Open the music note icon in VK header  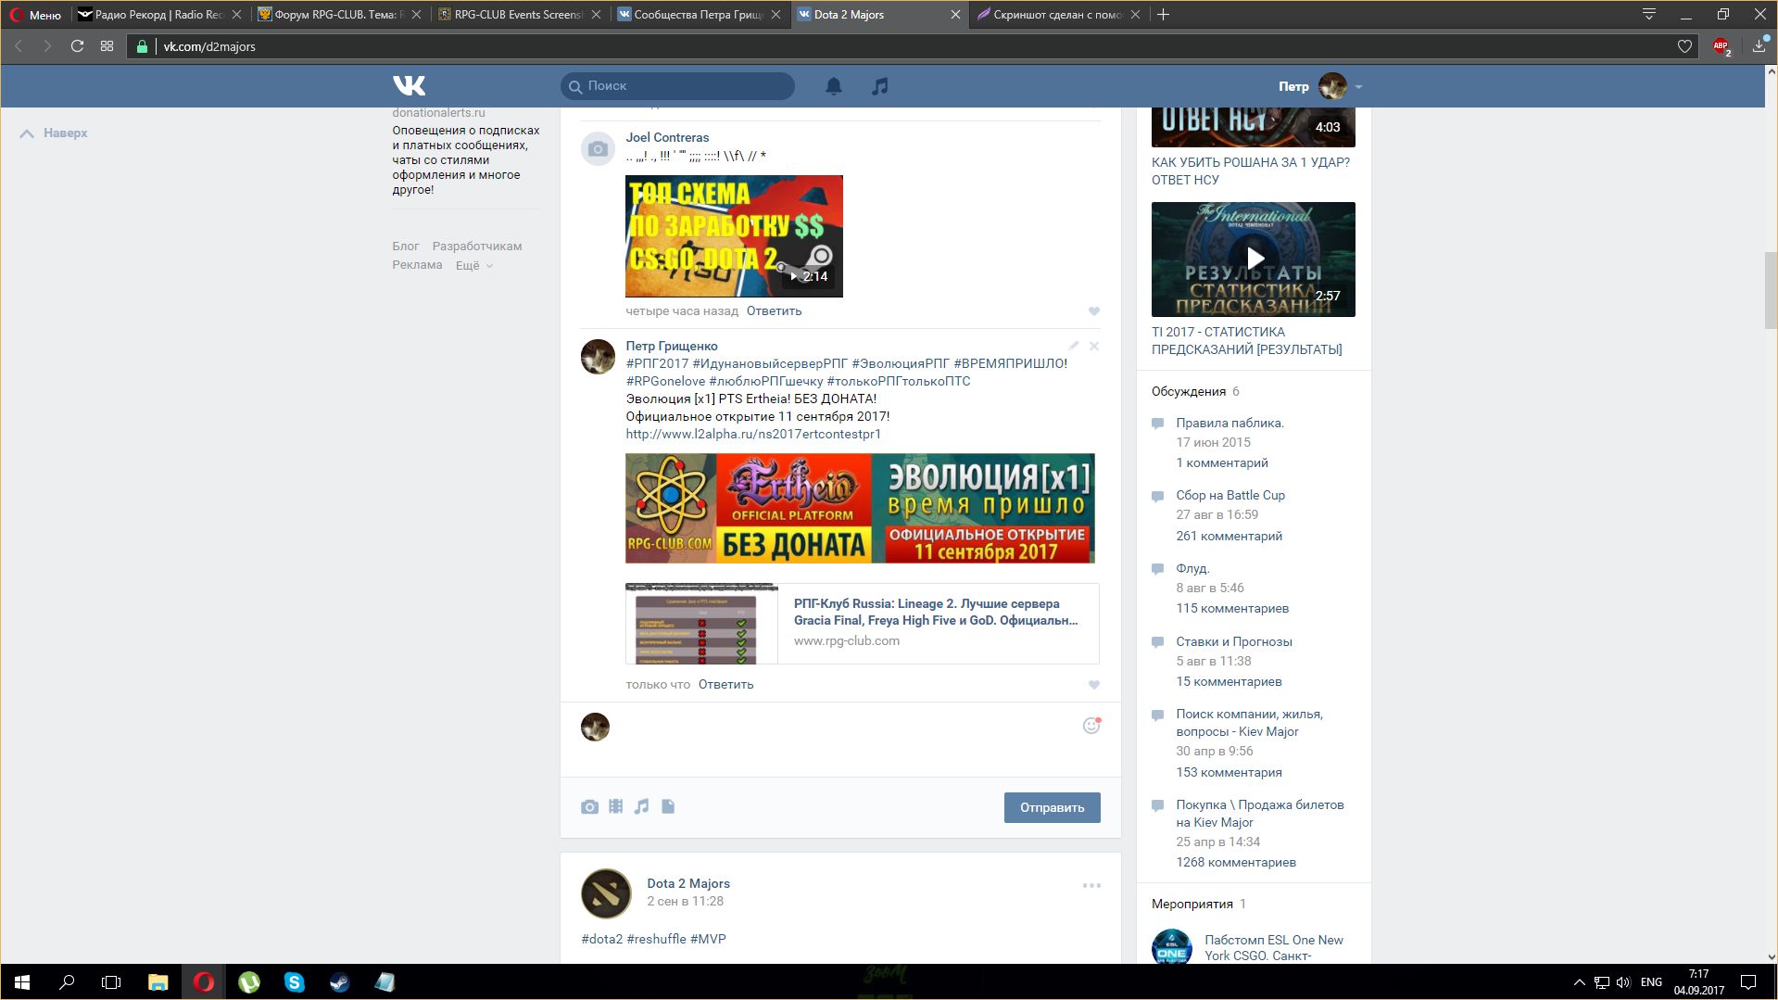pos(879,86)
